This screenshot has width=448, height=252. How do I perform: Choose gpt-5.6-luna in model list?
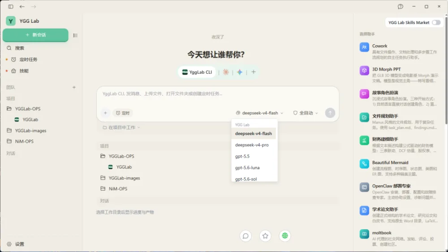point(254,168)
